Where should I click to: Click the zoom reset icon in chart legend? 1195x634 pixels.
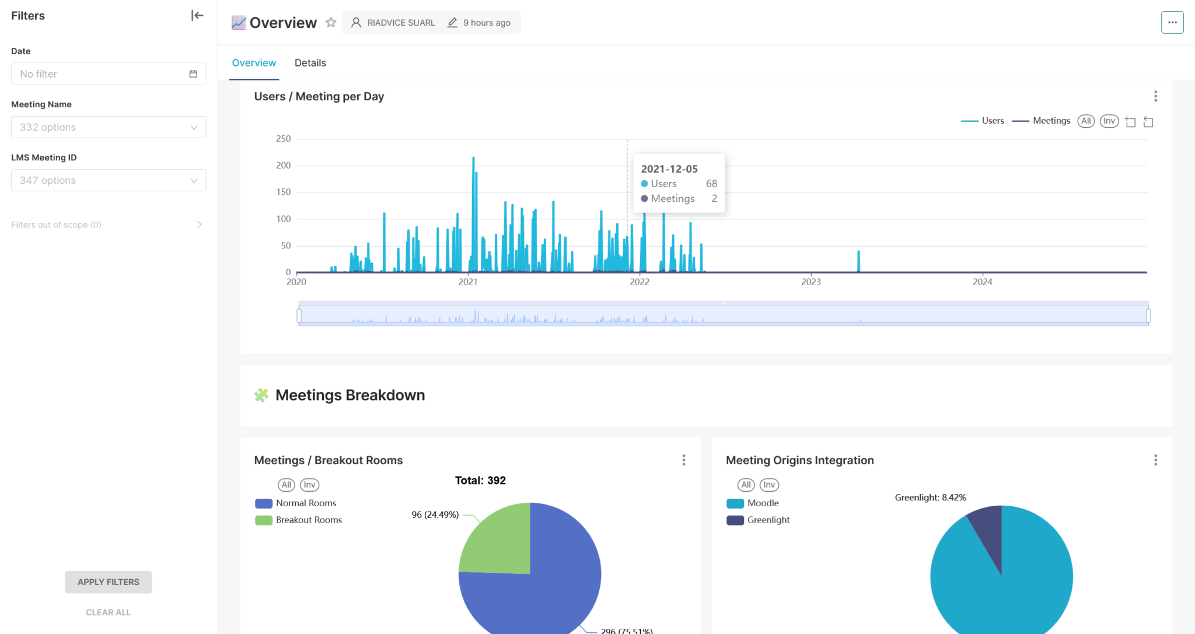(1148, 121)
